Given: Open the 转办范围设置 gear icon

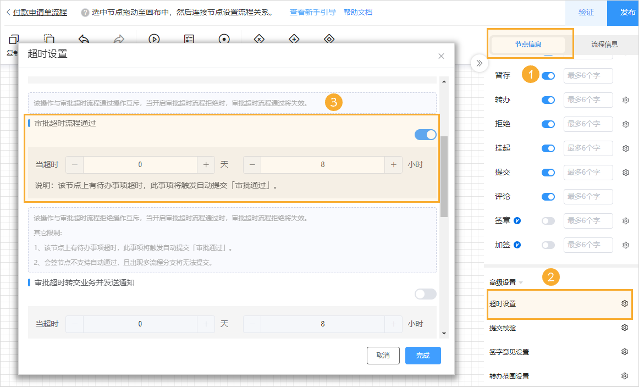Looking at the screenshot, I should (x=624, y=376).
